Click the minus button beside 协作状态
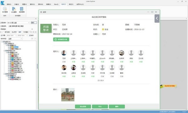 pyautogui.click(x=35, y=39)
